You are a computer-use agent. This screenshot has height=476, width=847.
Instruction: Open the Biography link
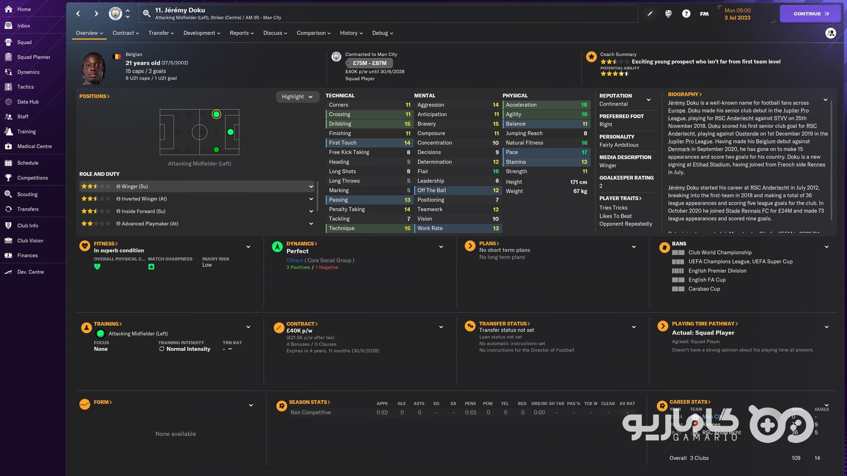pos(685,94)
